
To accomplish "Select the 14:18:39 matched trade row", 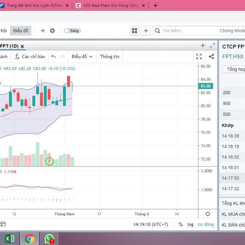I will coord(232,136).
